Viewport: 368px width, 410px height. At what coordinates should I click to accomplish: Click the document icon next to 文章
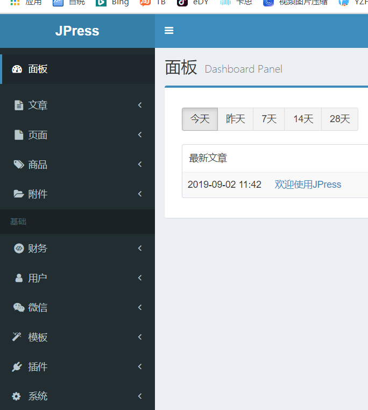click(x=18, y=105)
